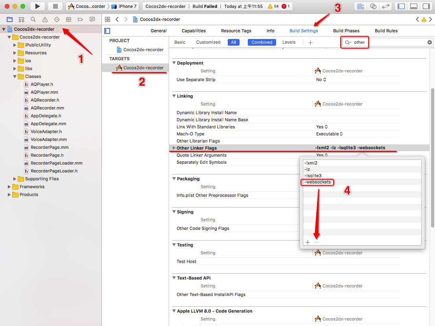Screen dimensions: 435x326
Task: Jump to the next issue
Action: (x=430, y=19)
